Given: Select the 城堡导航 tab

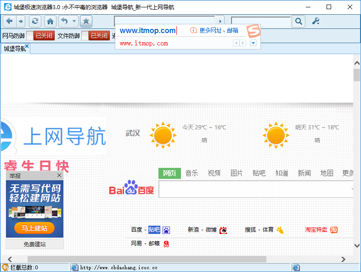Looking at the screenshot, I should [x=15, y=49].
